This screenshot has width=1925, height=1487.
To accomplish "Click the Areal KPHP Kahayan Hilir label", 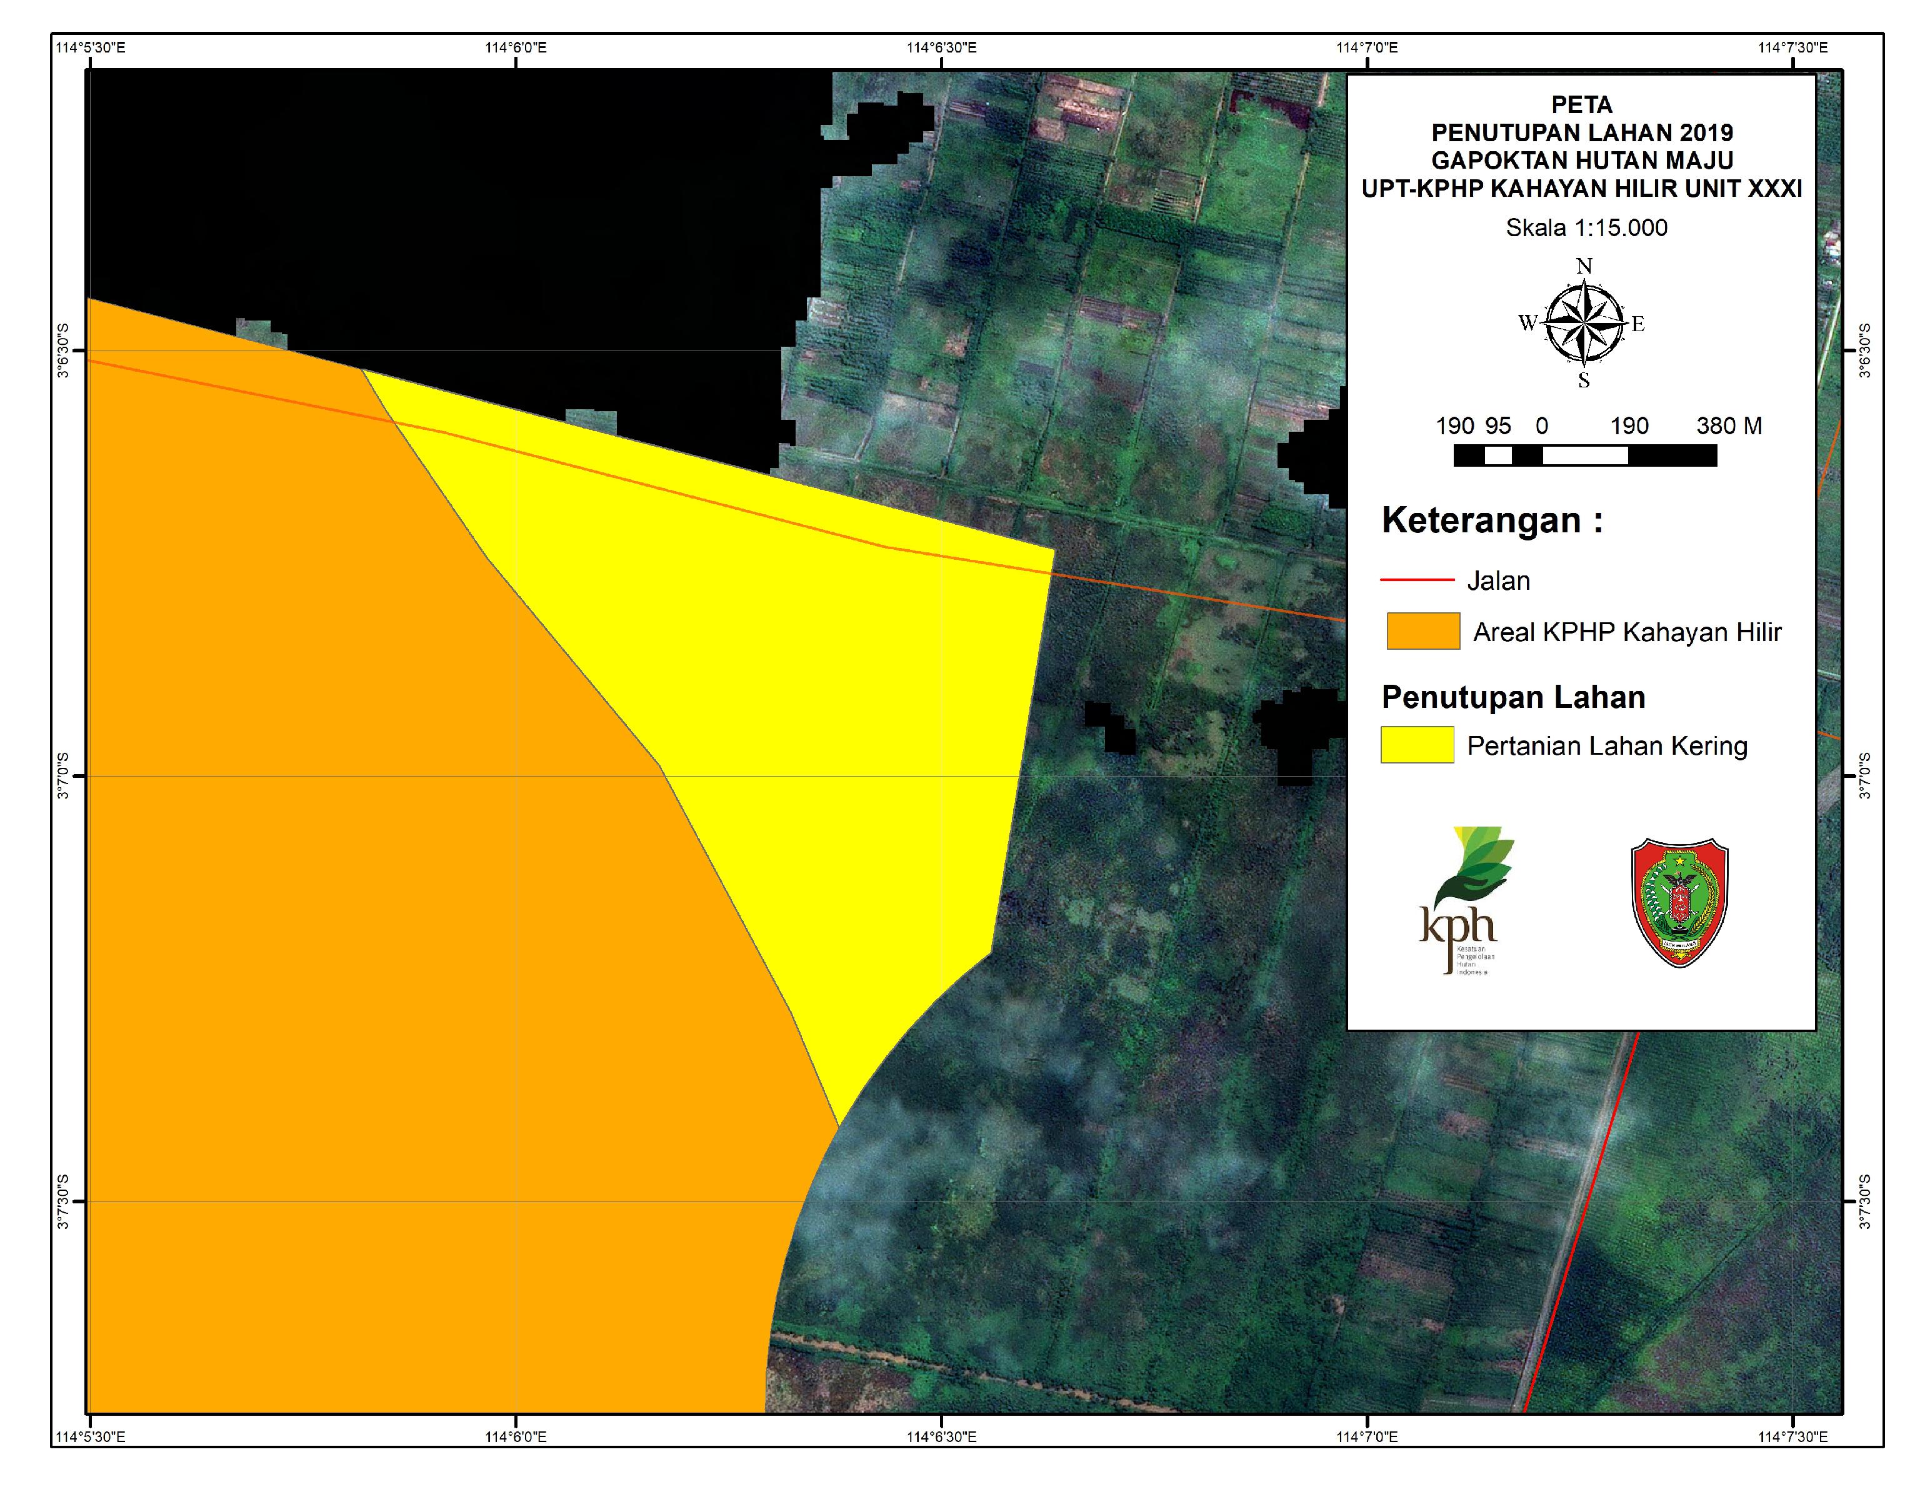I will click(x=1627, y=632).
